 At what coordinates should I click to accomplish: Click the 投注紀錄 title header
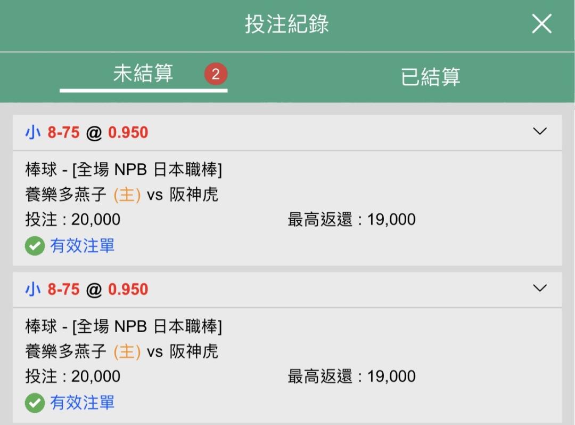pyautogui.click(x=287, y=24)
